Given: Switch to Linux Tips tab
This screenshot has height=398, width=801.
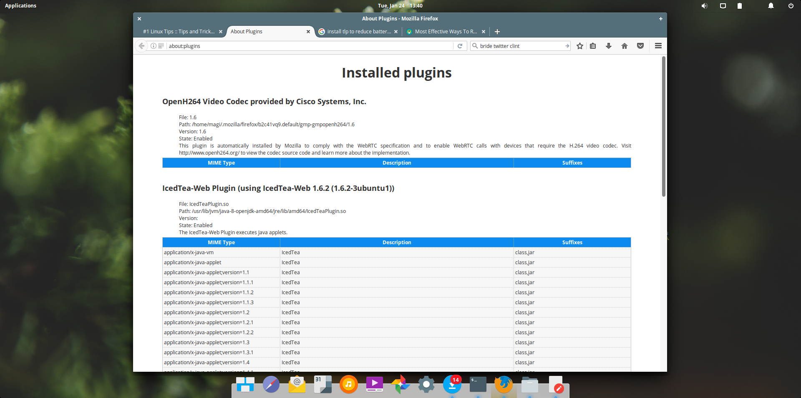Looking at the screenshot, I should pyautogui.click(x=179, y=32).
